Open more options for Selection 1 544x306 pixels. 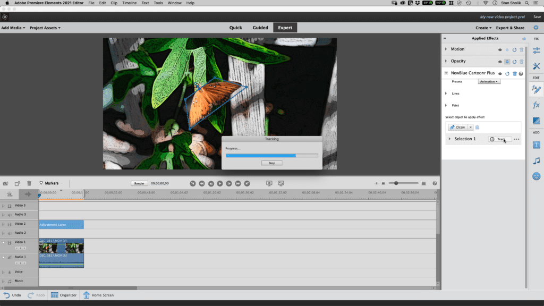(x=516, y=139)
